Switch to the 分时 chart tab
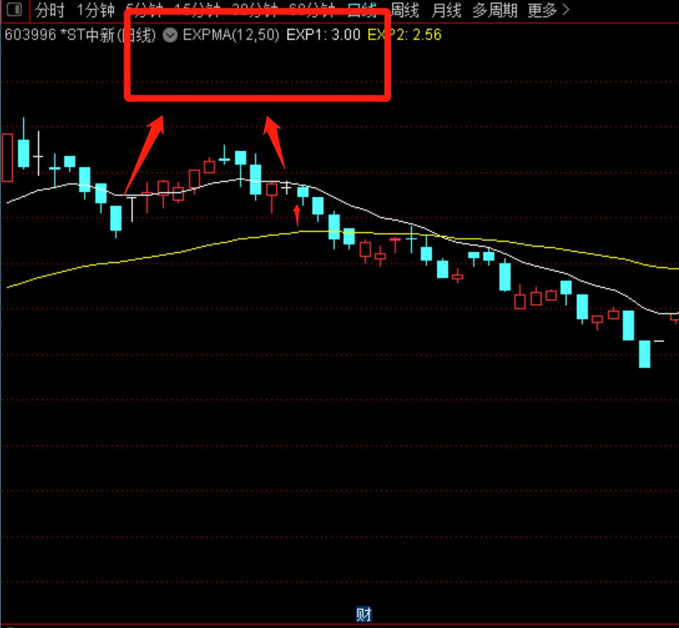The width and height of the screenshot is (679, 628). click(x=50, y=10)
